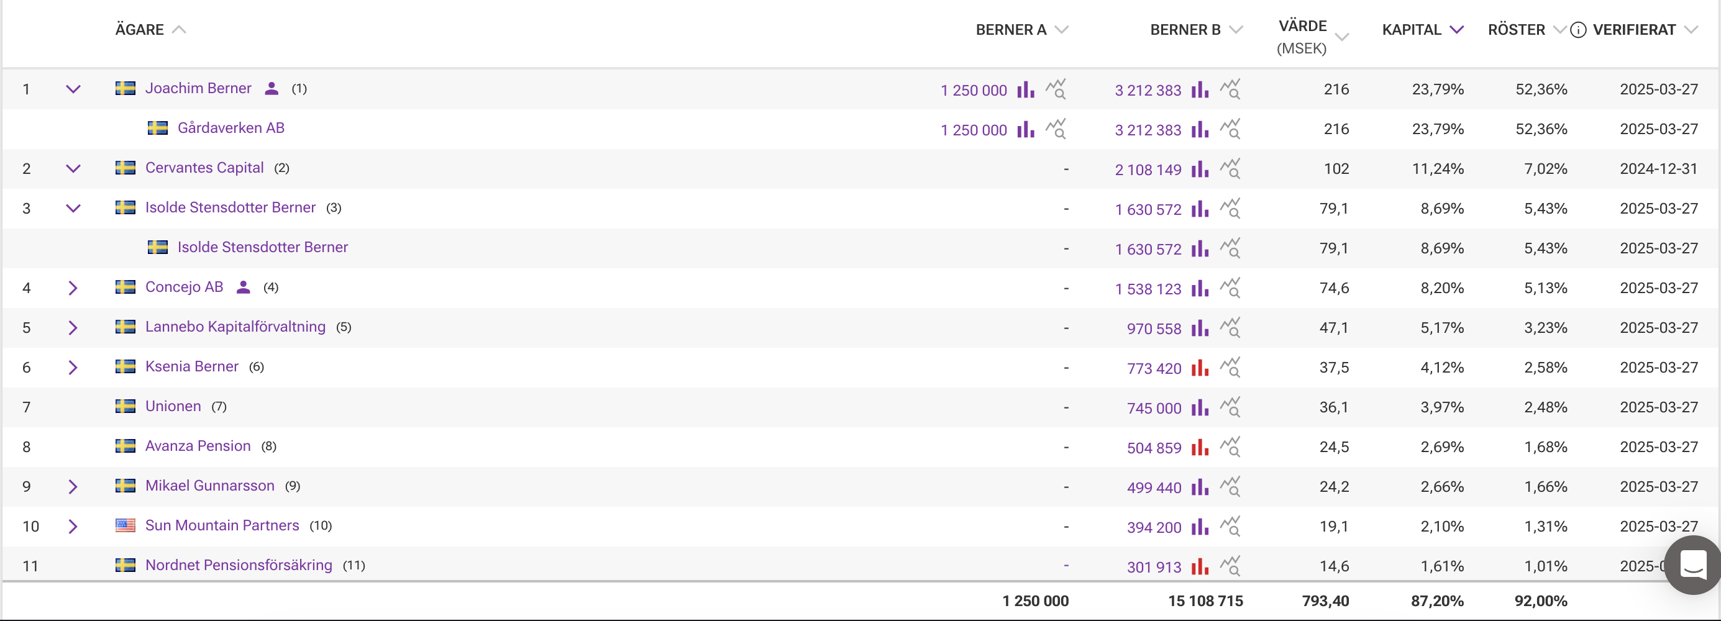Click person icon beside Joachim Berner
Viewport: 1721px width, 621px height.
[x=272, y=89]
